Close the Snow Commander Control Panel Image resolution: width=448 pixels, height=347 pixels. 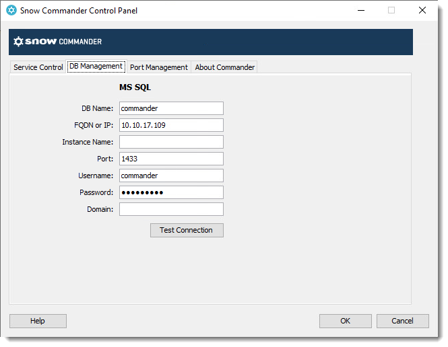[422, 11]
